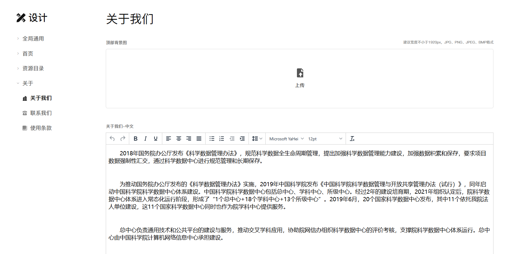
Task: Align text right
Action: pos(189,139)
